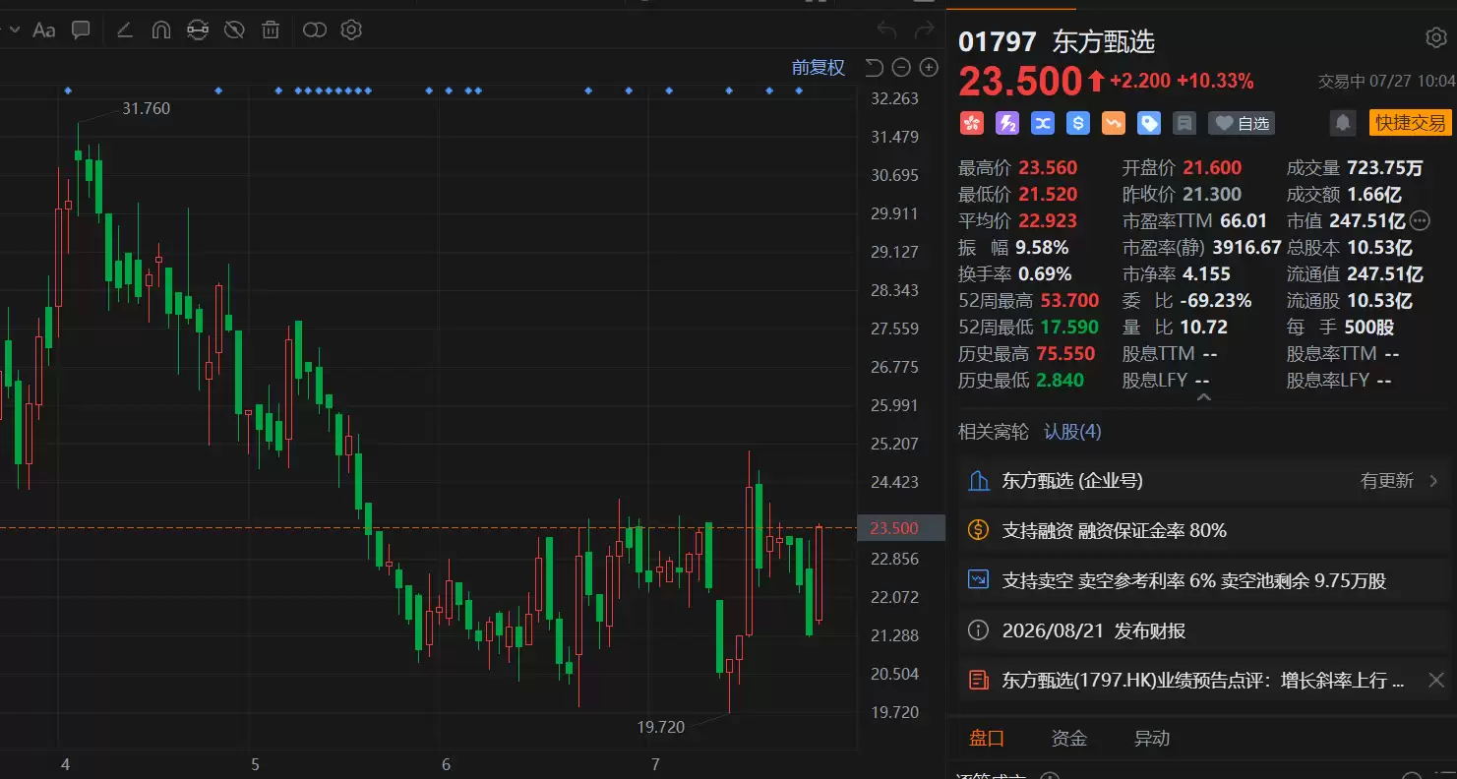Redo the chart action
1457x779 pixels.
[x=924, y=30]
